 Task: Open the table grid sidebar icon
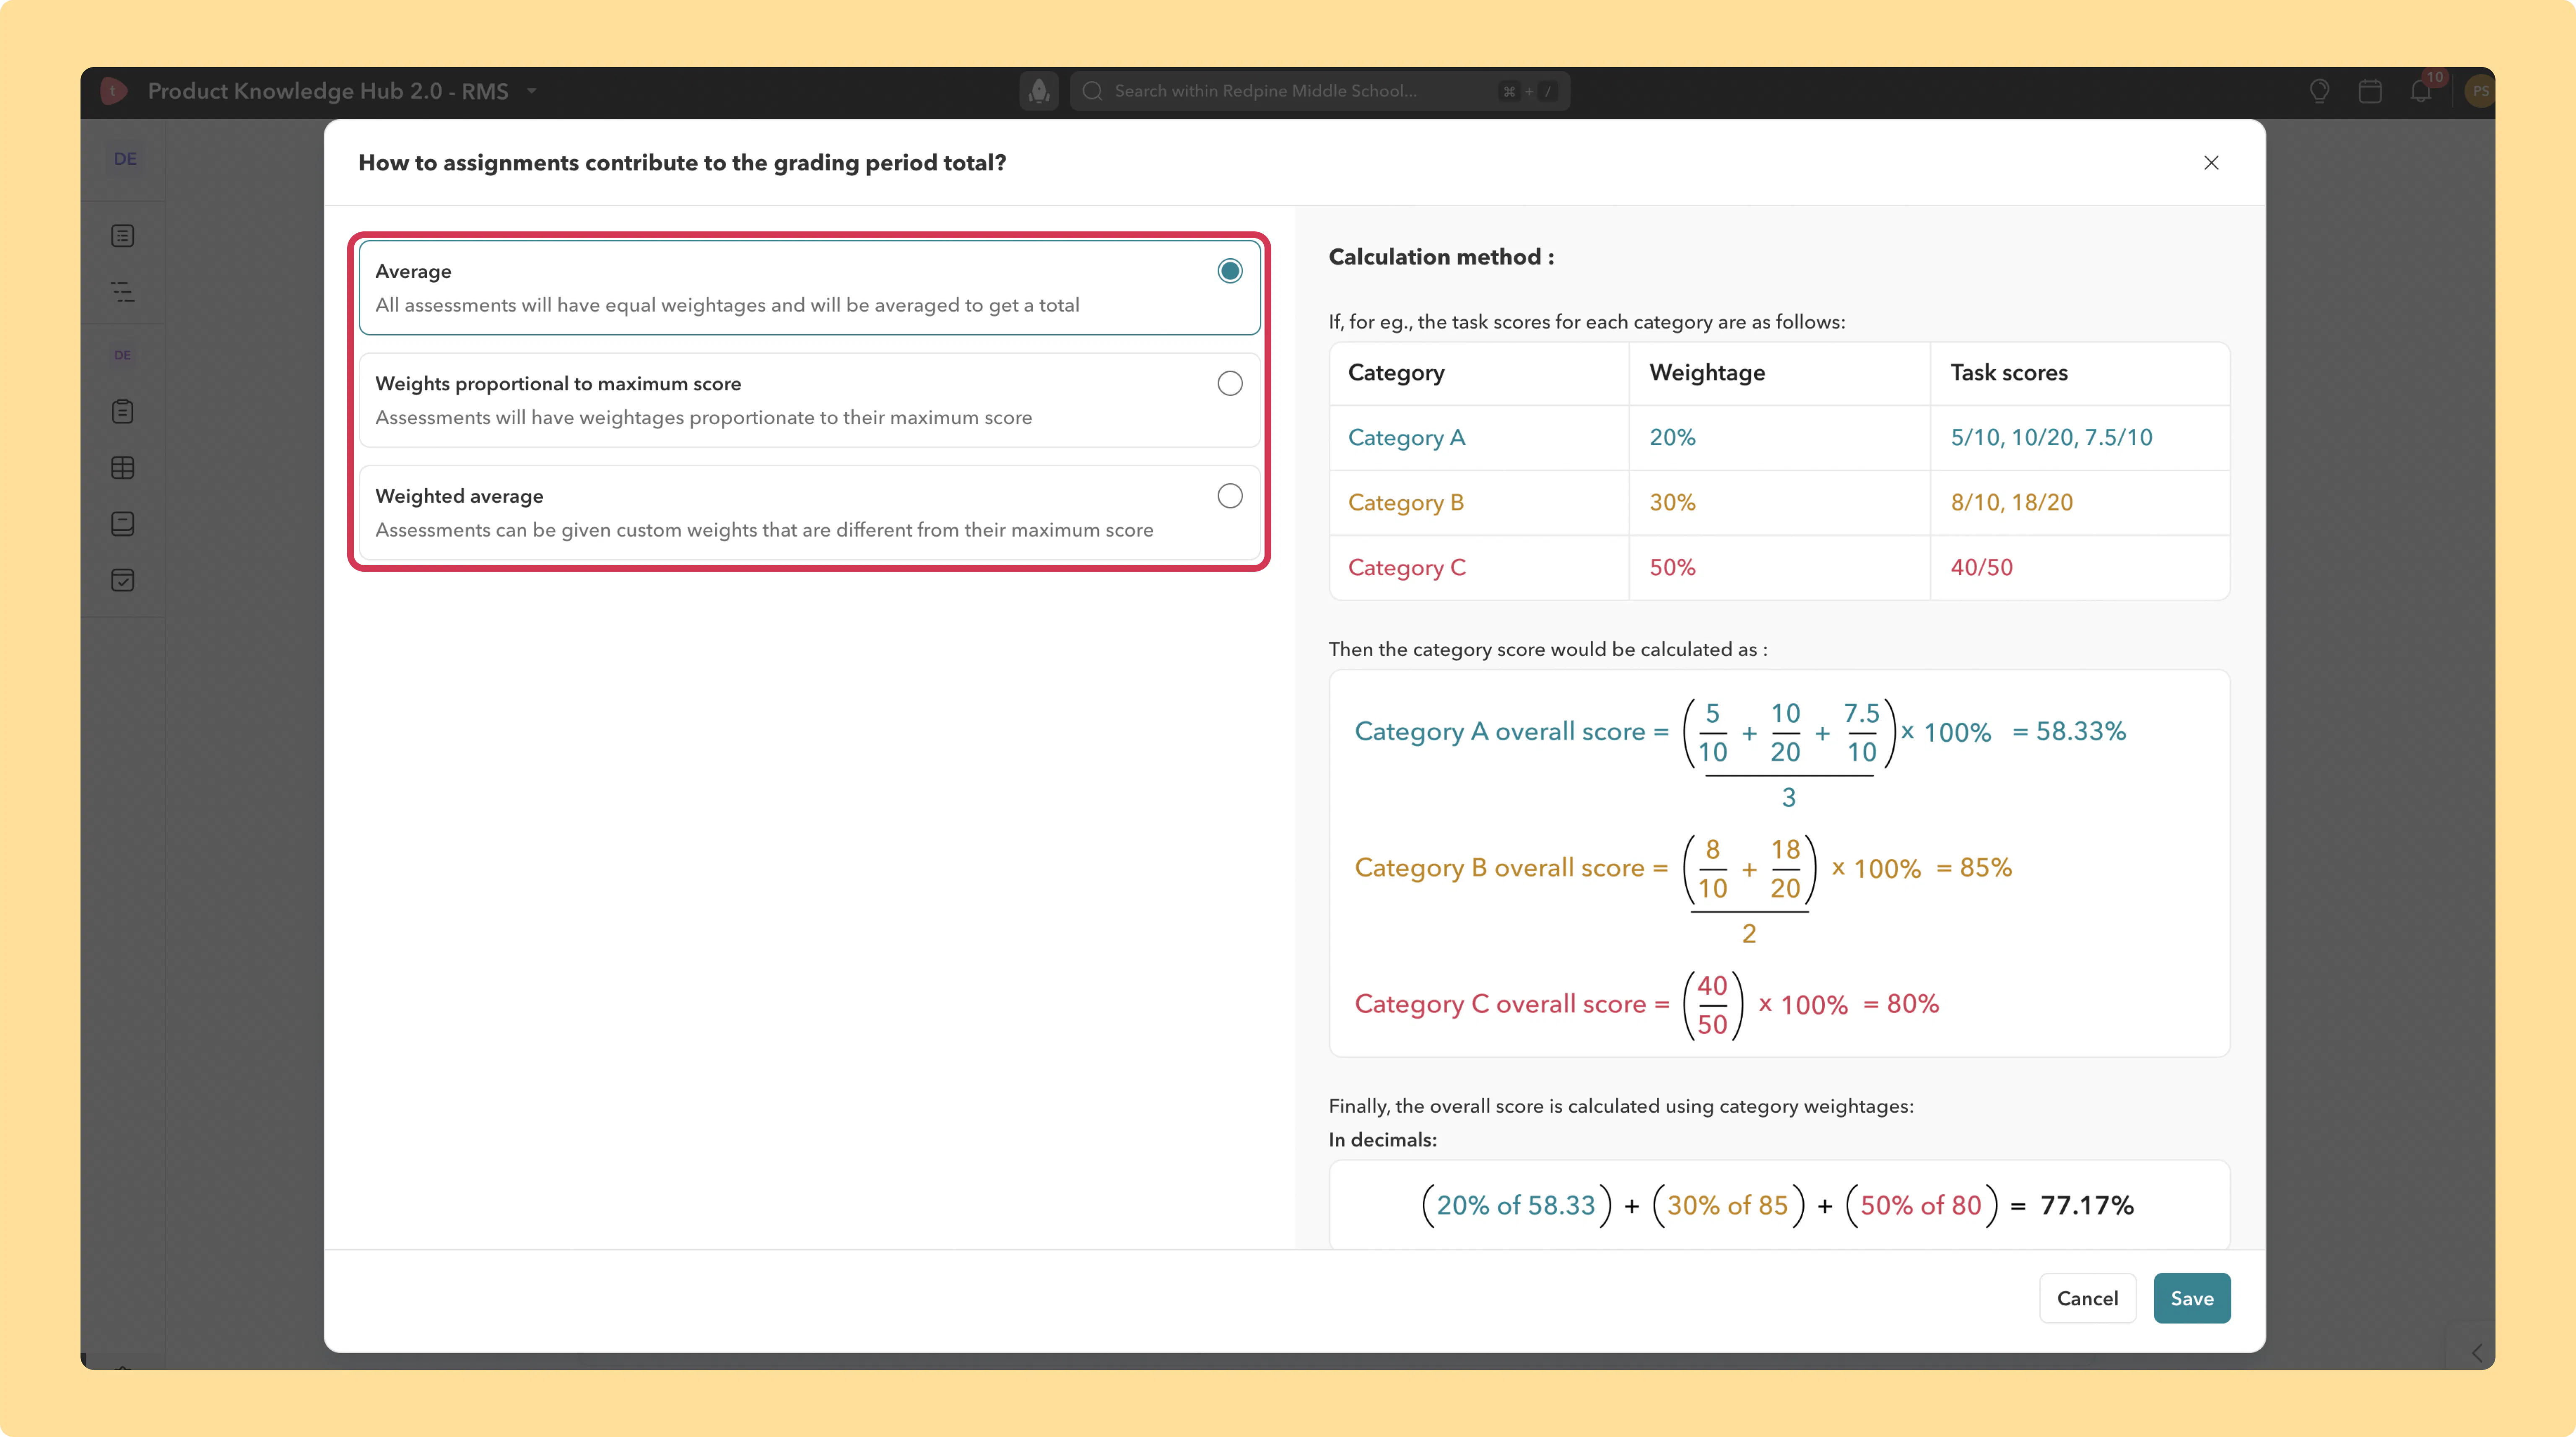click(x=122, y=467)
